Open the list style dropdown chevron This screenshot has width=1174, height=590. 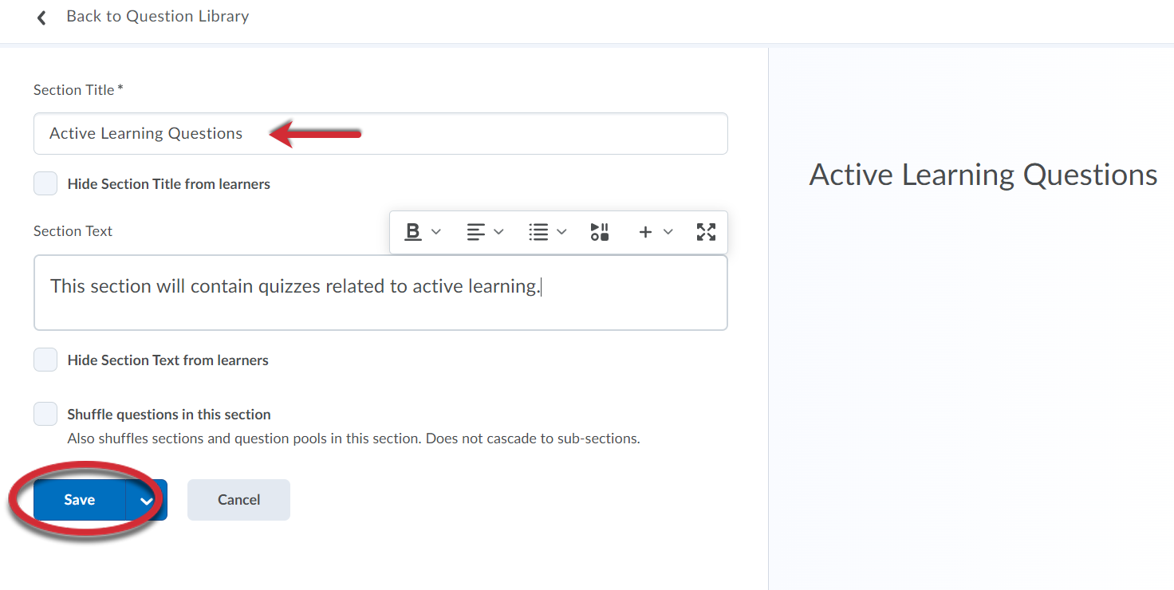coord(561,231)
